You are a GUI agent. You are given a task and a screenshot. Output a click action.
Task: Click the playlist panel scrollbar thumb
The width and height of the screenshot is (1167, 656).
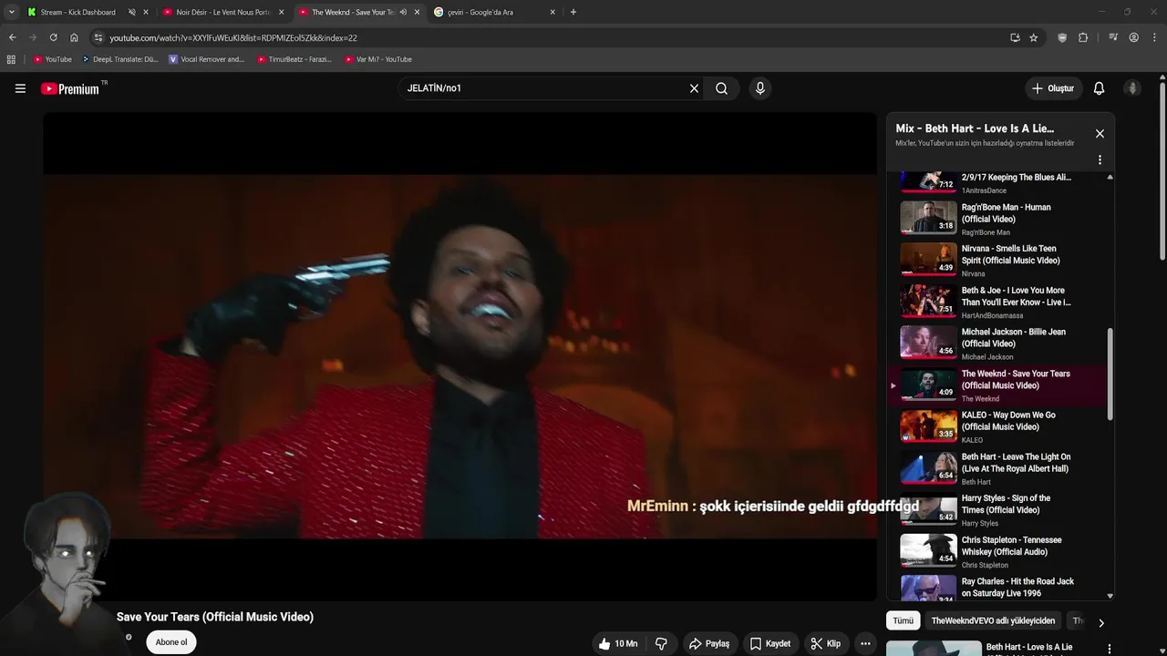(1110, 374)
